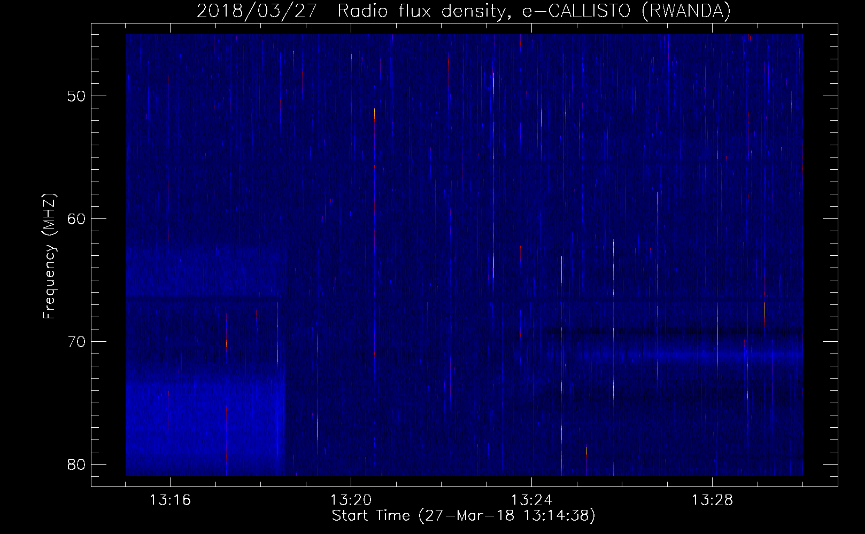Click the 80 frequency axis label
Screen dimensions: 865x534
tap(77, 464)
